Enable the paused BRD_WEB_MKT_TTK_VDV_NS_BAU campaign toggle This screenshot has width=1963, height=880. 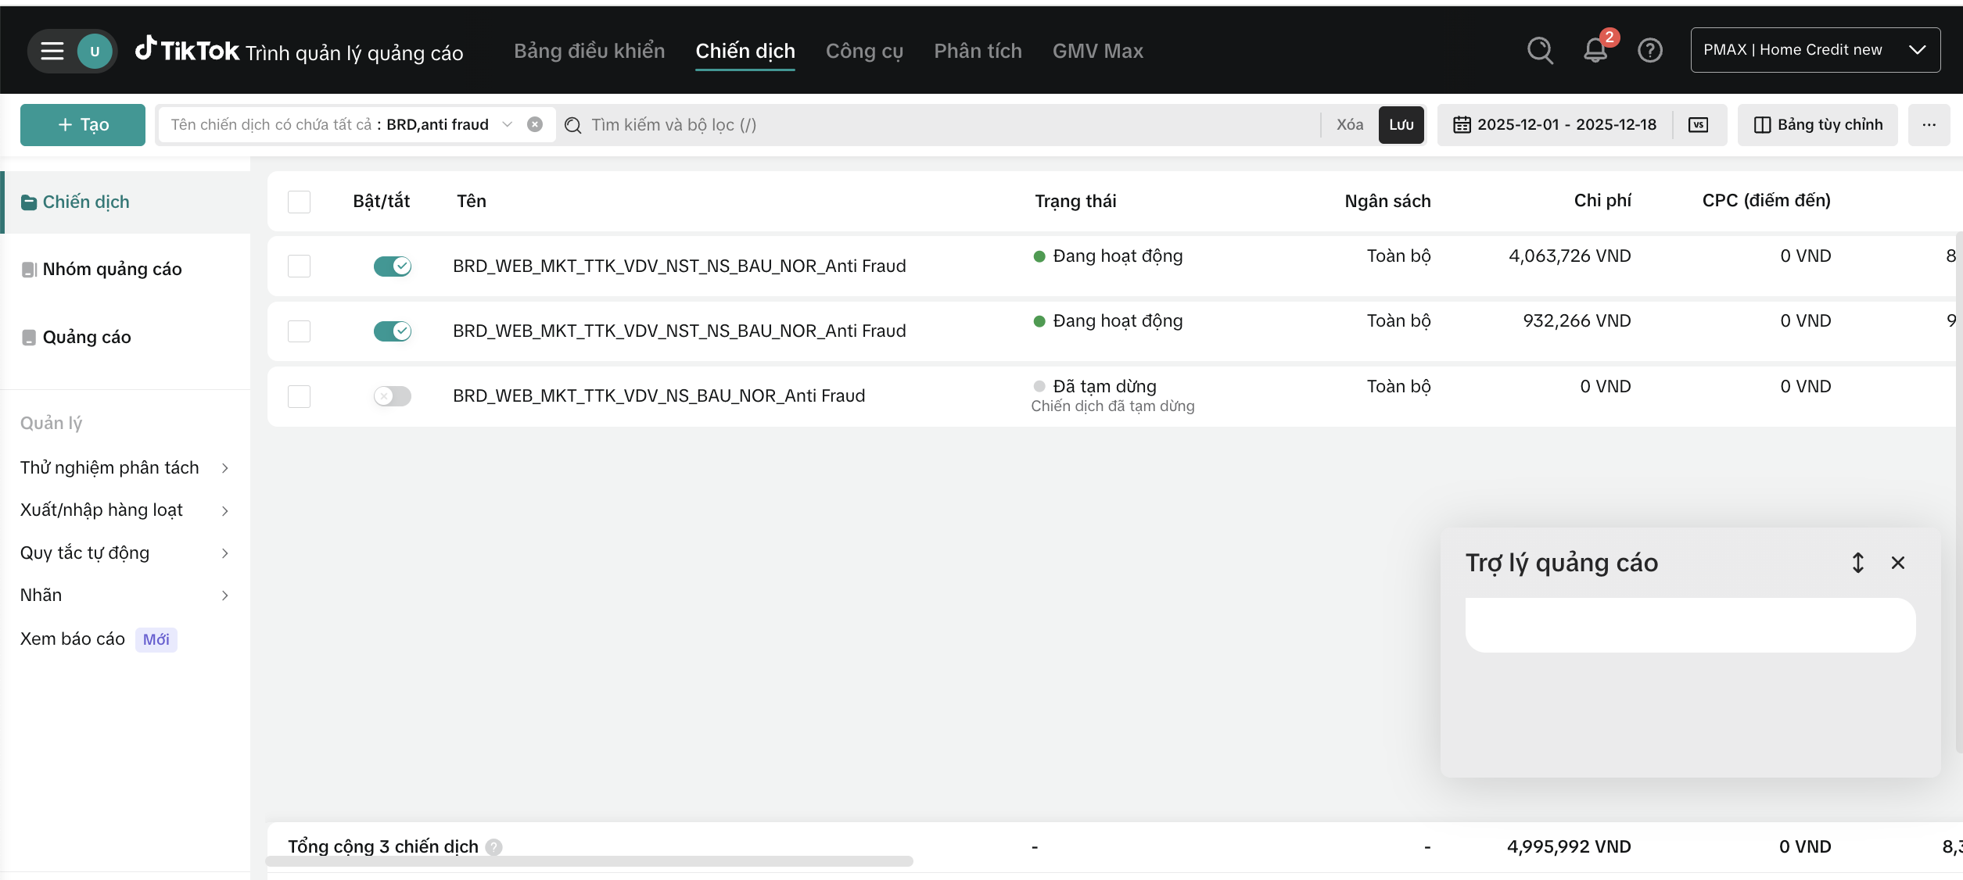coord(392,396)
